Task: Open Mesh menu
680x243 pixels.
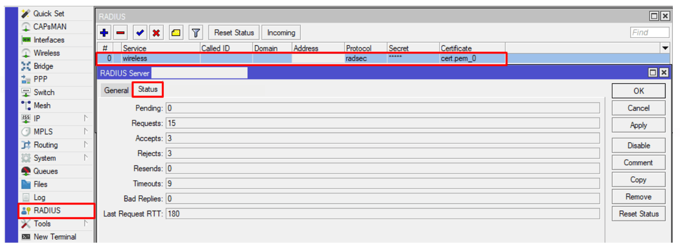Action: pos(42,106)
